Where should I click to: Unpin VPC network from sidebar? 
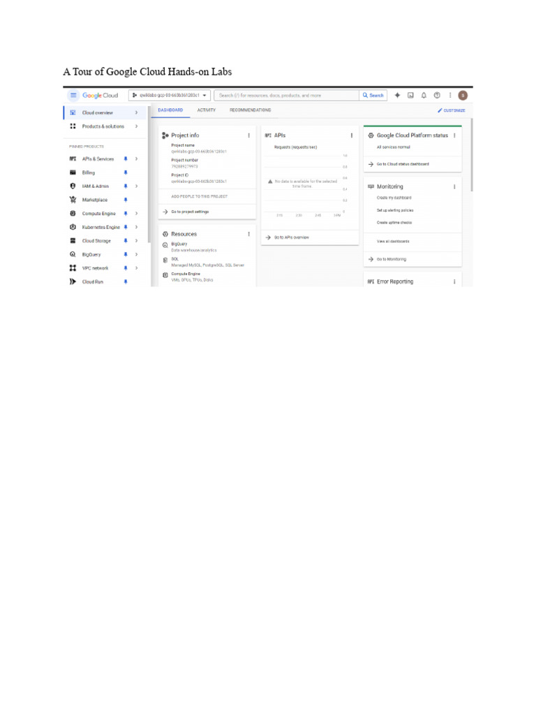[126, 268]
